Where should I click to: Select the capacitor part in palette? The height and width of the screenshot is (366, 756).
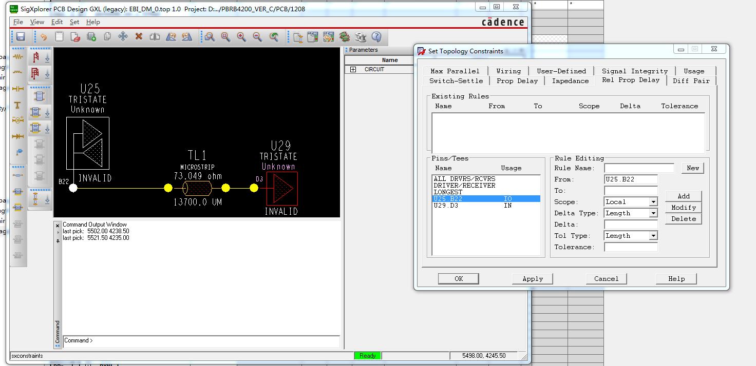coord(18,89)
